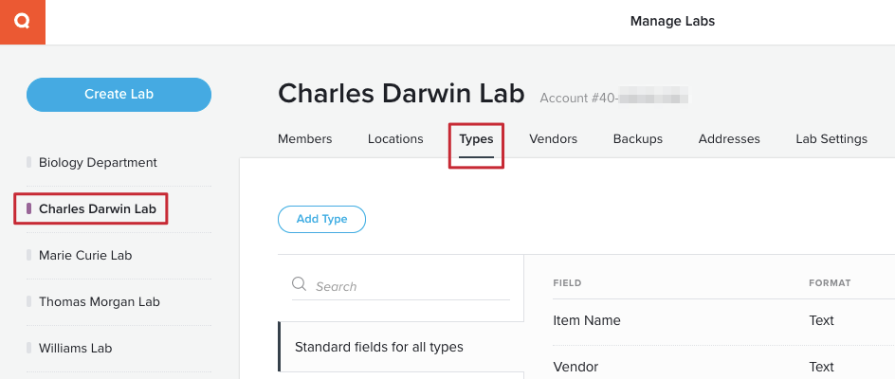Select the Types tab
The height and width of the screenshot is (379, 895).
pos(476,138)
